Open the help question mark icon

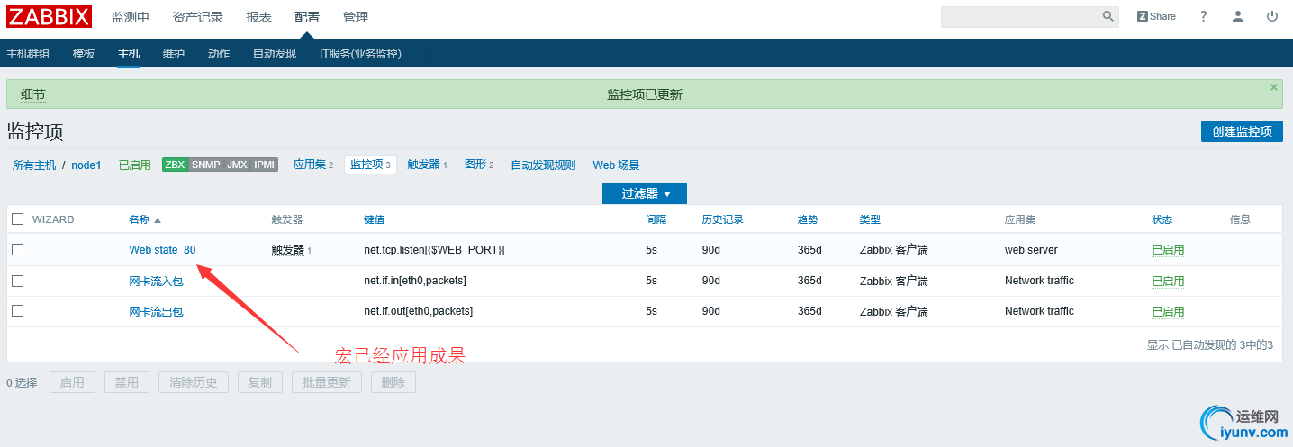click(x=1204, y=16)
